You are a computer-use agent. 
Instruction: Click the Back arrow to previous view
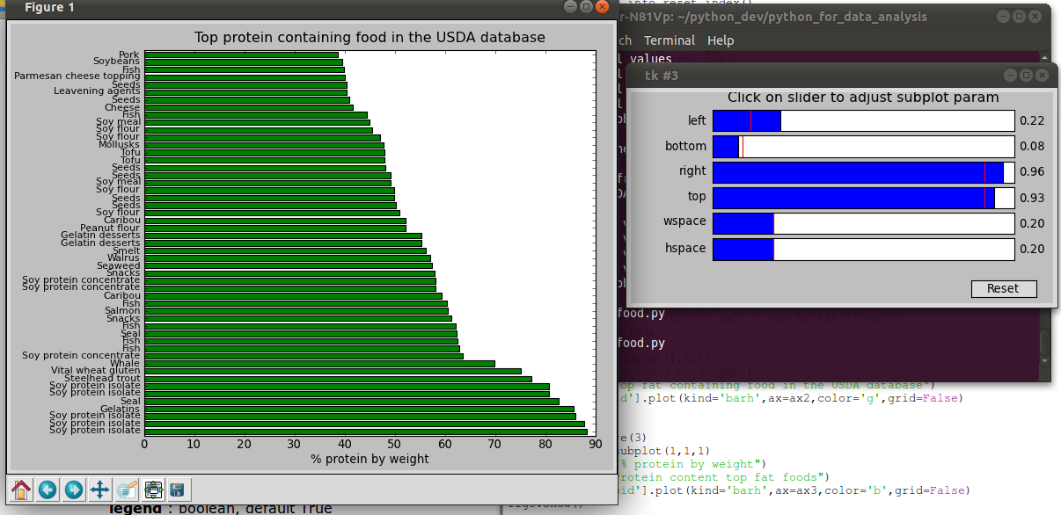[48, 490]
